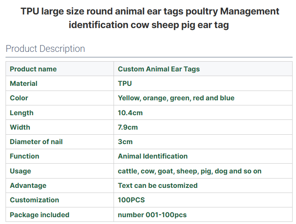This screenshot has height=224, width=296.
Task: Select the Material label cell
Action: click(24, 83)
